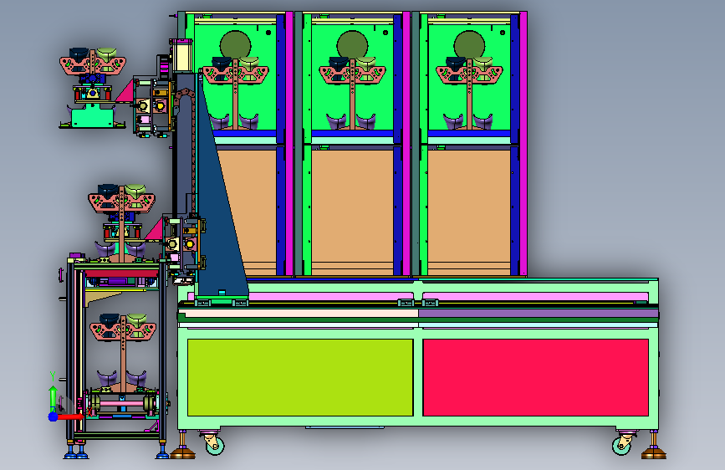Select the magenta strip on the rightmost cabinet edge
This screenshot has height=470, width=725.
point(523,143)
